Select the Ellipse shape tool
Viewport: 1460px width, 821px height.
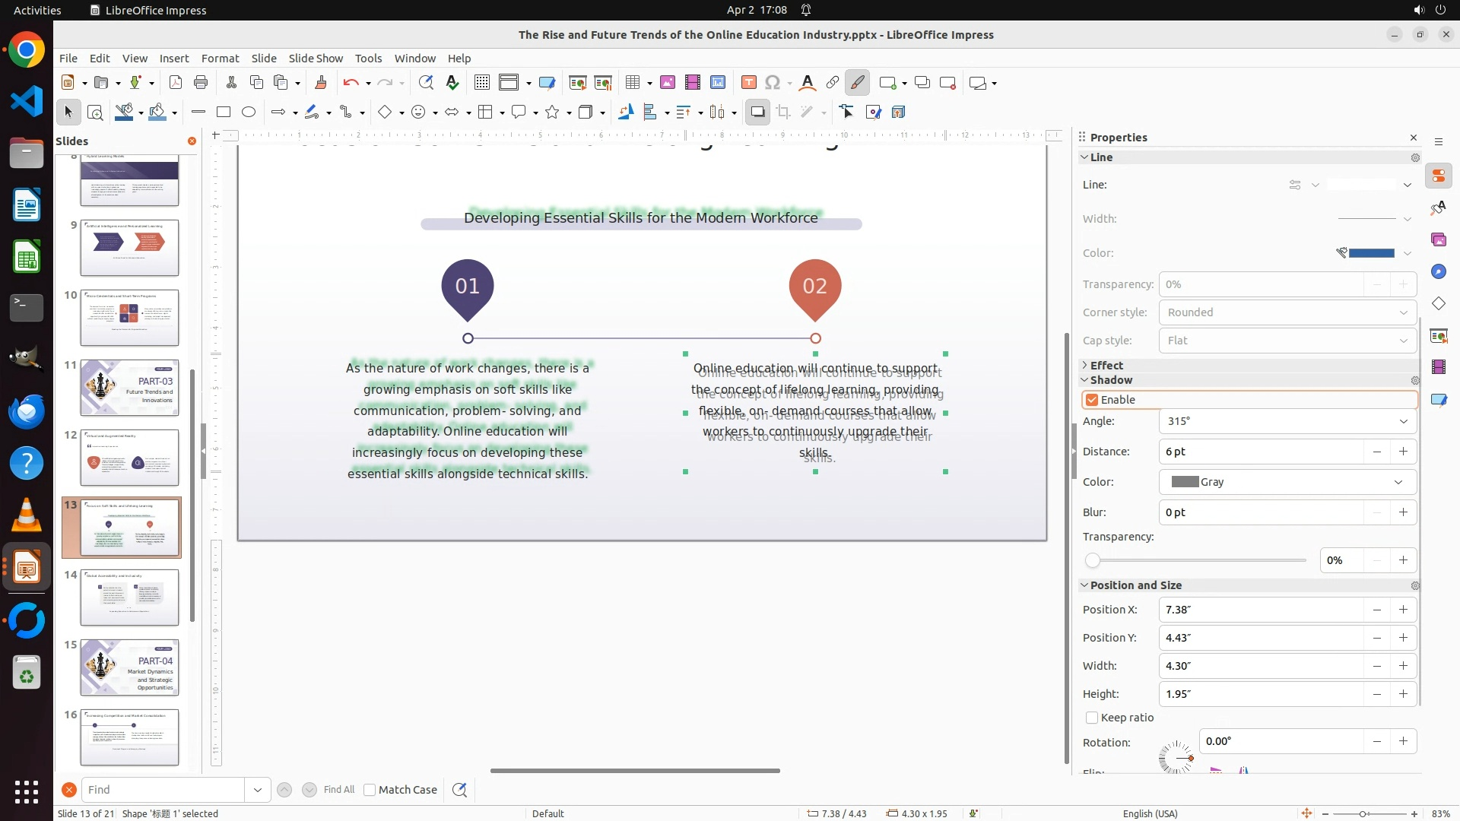point(249,113)
